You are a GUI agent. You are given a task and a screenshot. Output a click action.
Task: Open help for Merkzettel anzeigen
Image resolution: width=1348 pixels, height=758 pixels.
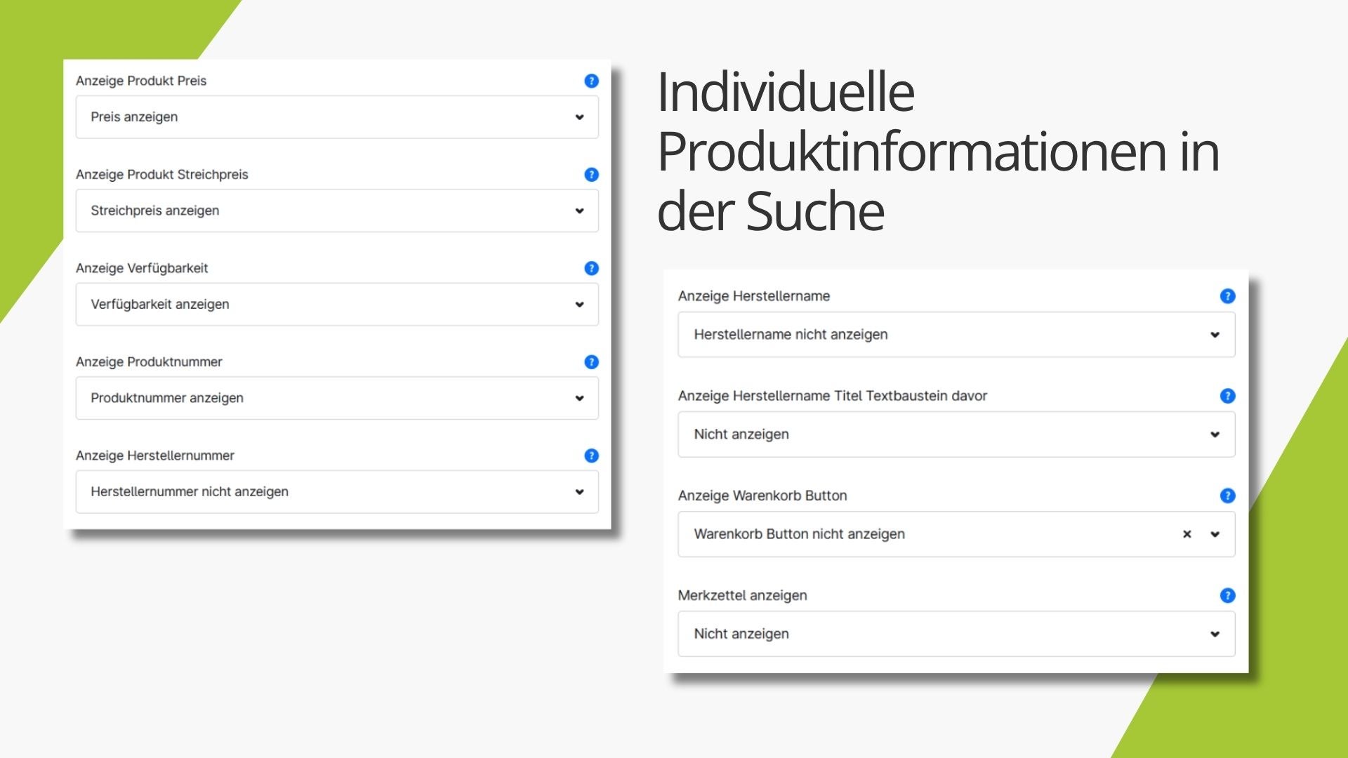pyautogui.click(x=1227, y=595)
